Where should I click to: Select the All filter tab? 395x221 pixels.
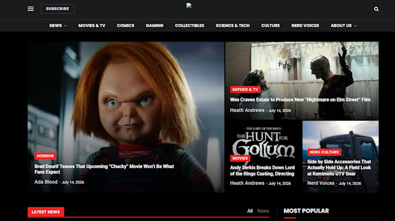[x=250, y=211]
